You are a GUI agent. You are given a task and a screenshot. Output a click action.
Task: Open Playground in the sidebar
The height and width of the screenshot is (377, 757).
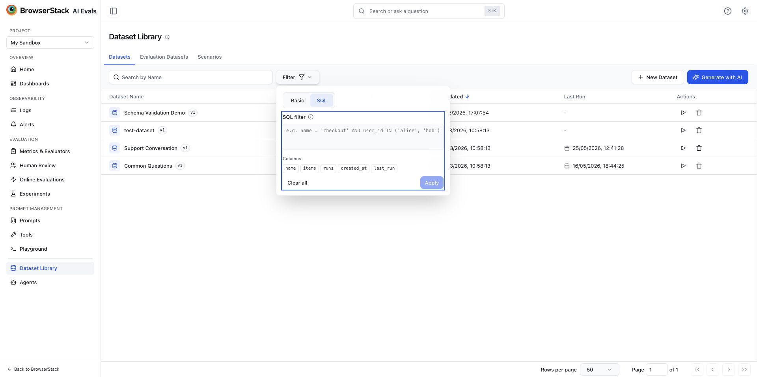pos(50,249)
